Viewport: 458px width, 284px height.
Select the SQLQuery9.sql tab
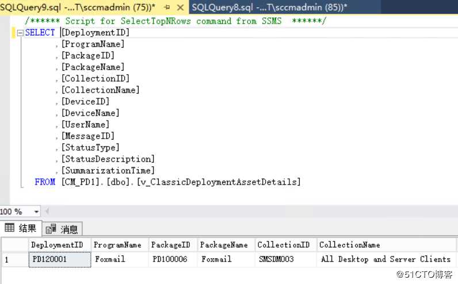(x=78, y=7)
